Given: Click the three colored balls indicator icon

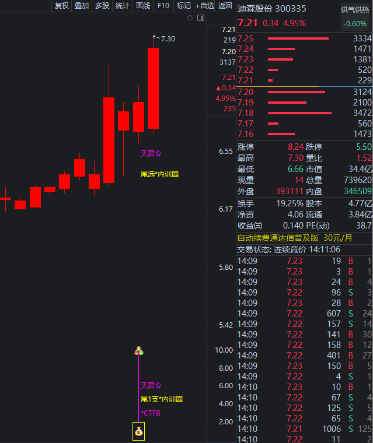Looking at the screenshot, I should tap(139, 351).
